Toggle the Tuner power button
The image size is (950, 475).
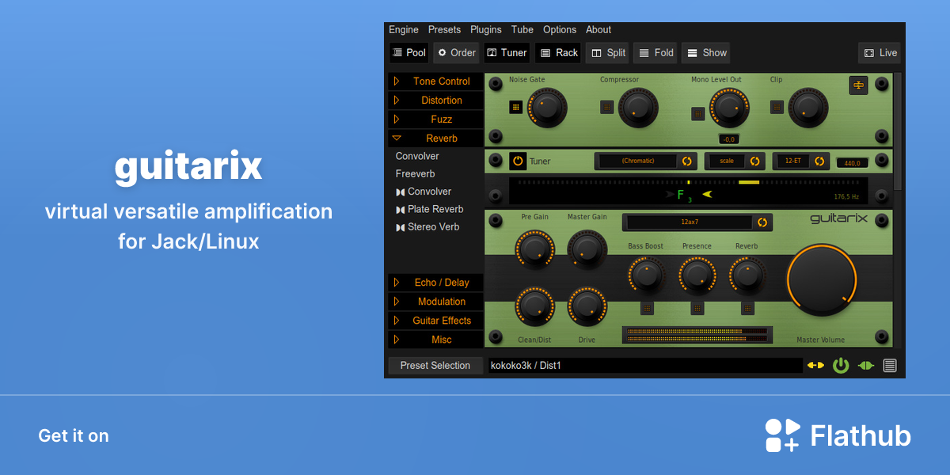point(518,161)
